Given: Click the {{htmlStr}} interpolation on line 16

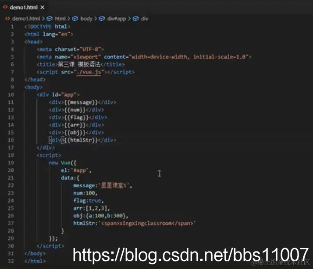Looking at the screenshot, I should pyautogui.click(x=81, y=140).
